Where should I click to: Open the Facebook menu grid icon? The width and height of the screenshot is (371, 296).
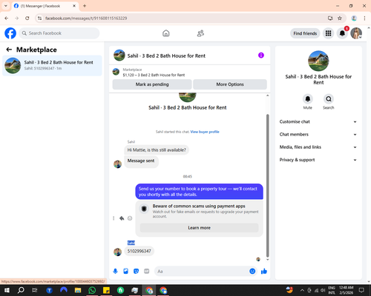point(328,33)
